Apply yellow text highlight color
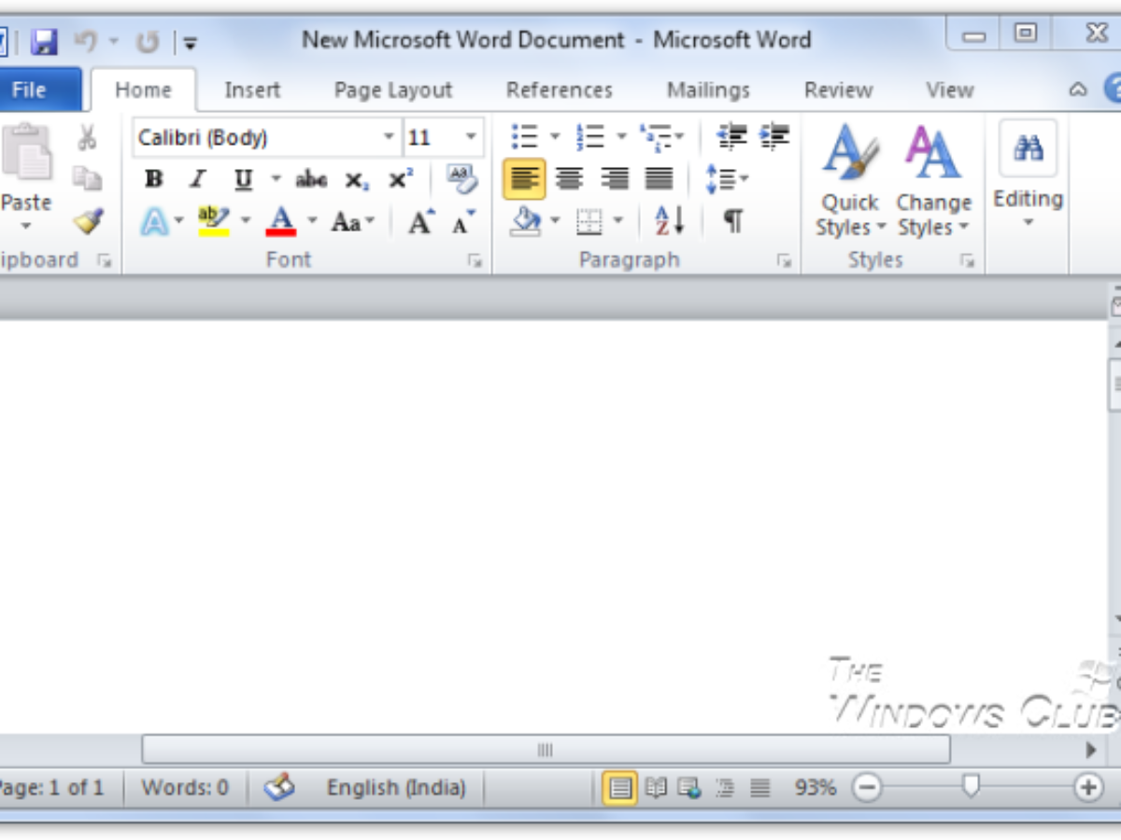This screenshot has height=840, width=1121. pyautogui.click(x=214, y=222)
